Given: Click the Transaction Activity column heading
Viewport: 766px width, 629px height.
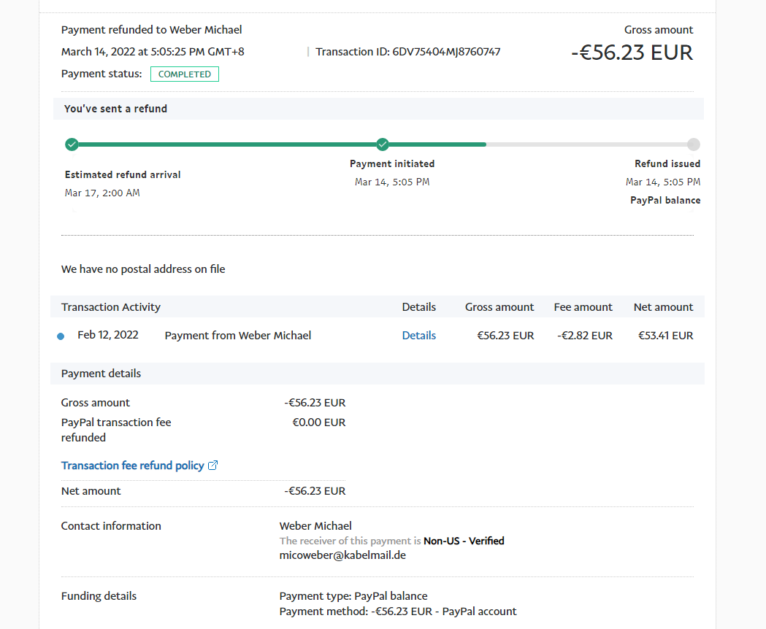Looking at the screenshot, I should [x=111, y=307].
